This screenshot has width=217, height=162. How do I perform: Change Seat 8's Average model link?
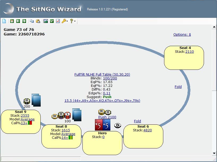coord(68,134)
